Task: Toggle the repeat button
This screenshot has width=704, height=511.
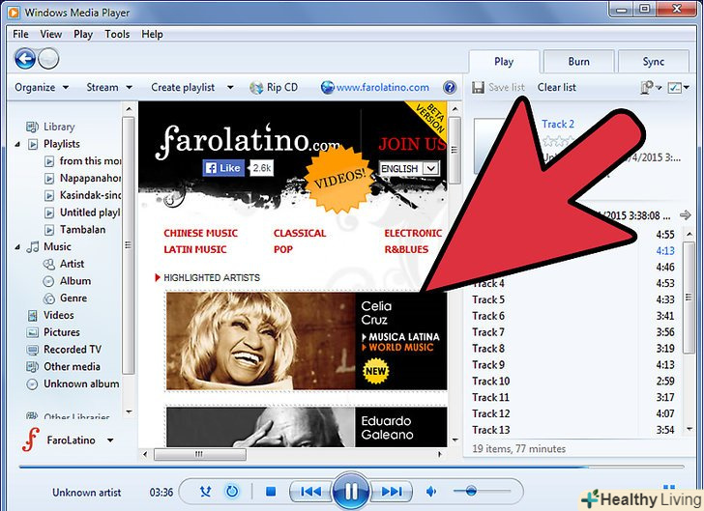Action: click(232, 492)
